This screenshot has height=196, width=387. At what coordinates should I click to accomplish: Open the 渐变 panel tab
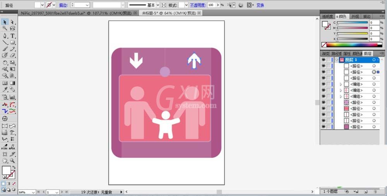[x=325, y=53]
